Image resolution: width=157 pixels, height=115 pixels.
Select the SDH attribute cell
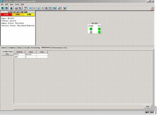coord(20,57)
